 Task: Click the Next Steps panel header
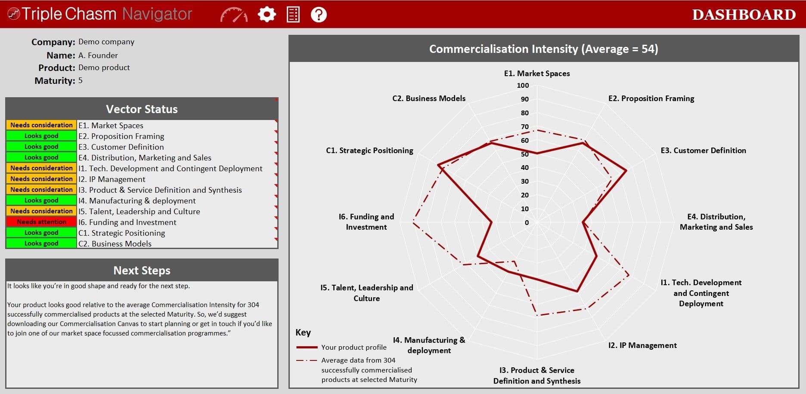point(142,271)
